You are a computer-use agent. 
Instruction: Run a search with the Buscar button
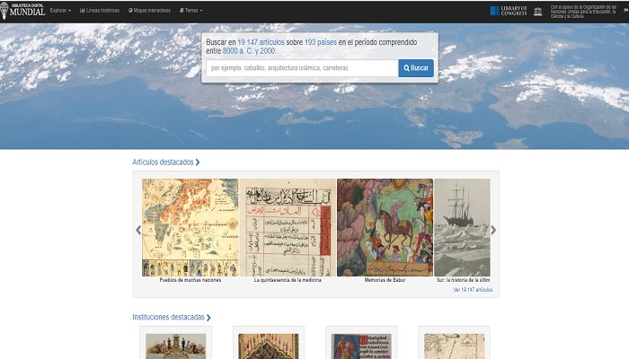pos(416,68)
